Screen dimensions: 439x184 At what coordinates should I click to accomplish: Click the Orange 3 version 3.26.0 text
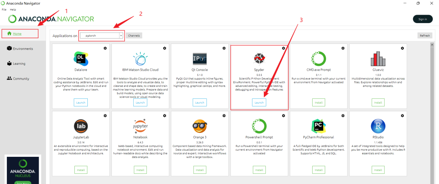click(x=200, y=142)
